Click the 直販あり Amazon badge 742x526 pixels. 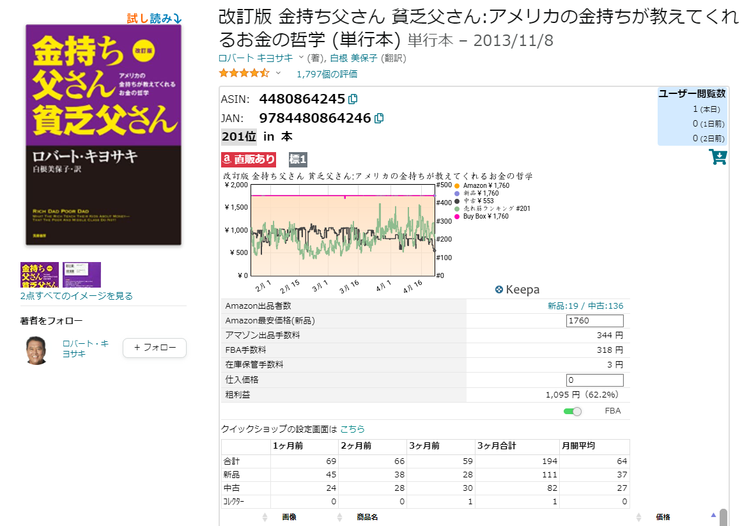point(249,159)
